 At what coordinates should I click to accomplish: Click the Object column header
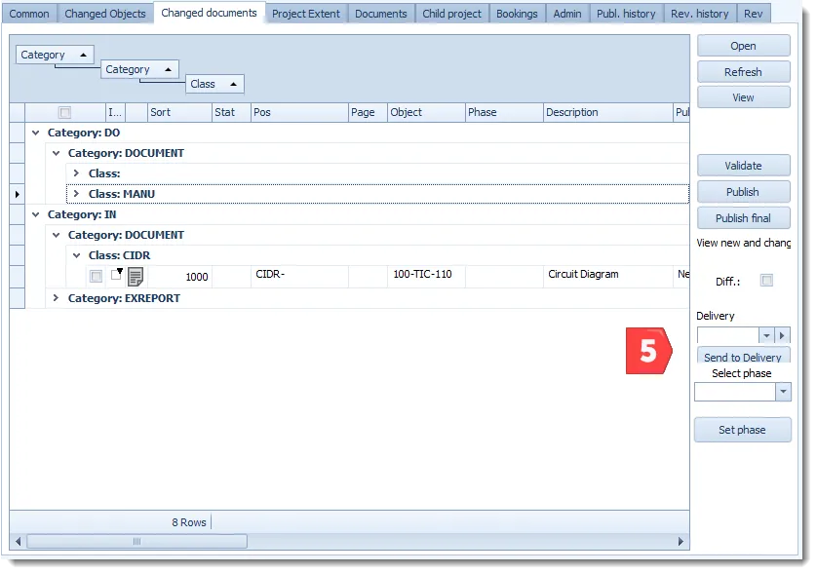[x=426, y=112]
